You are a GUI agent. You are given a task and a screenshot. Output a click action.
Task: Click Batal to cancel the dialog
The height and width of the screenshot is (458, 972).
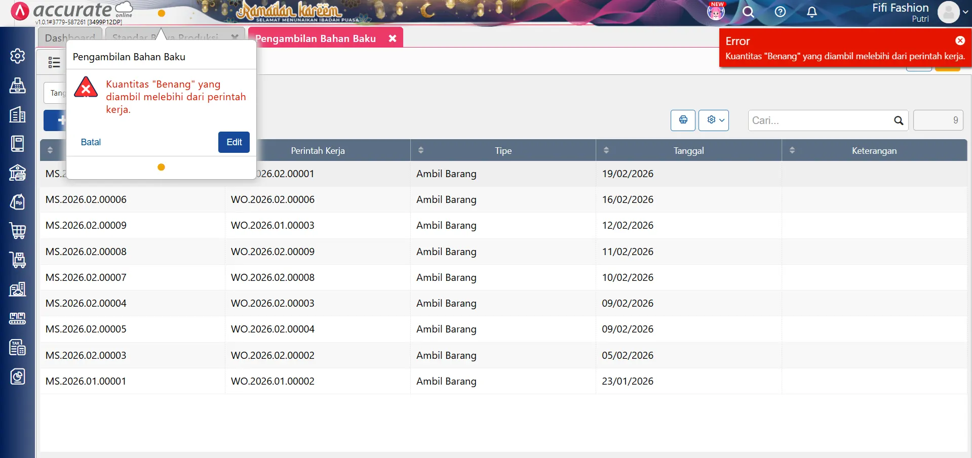[x=91, y=142]
